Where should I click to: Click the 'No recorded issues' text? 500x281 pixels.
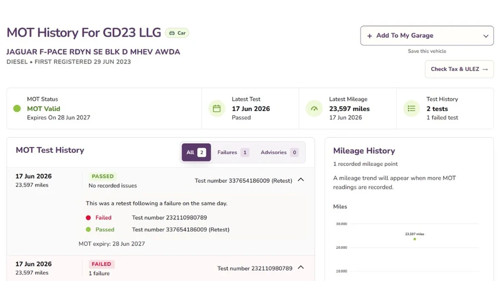(113, 185)
